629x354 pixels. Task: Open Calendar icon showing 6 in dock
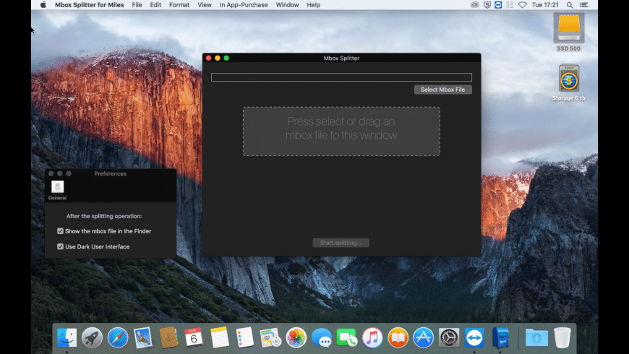(194, 337)
